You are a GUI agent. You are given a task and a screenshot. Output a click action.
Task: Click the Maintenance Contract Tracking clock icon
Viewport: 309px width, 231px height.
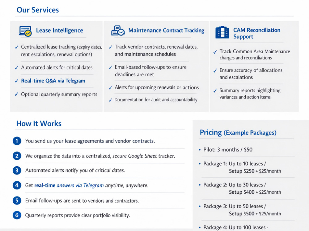click(118, 30)
